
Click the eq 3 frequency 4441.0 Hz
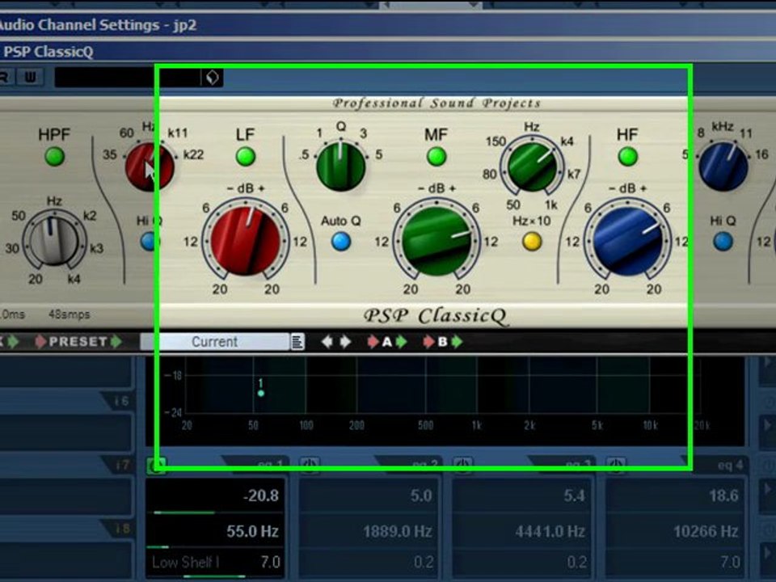550,532
